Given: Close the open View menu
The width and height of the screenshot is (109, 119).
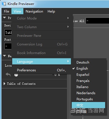Looking at the screenshot, I should [18, 11].
